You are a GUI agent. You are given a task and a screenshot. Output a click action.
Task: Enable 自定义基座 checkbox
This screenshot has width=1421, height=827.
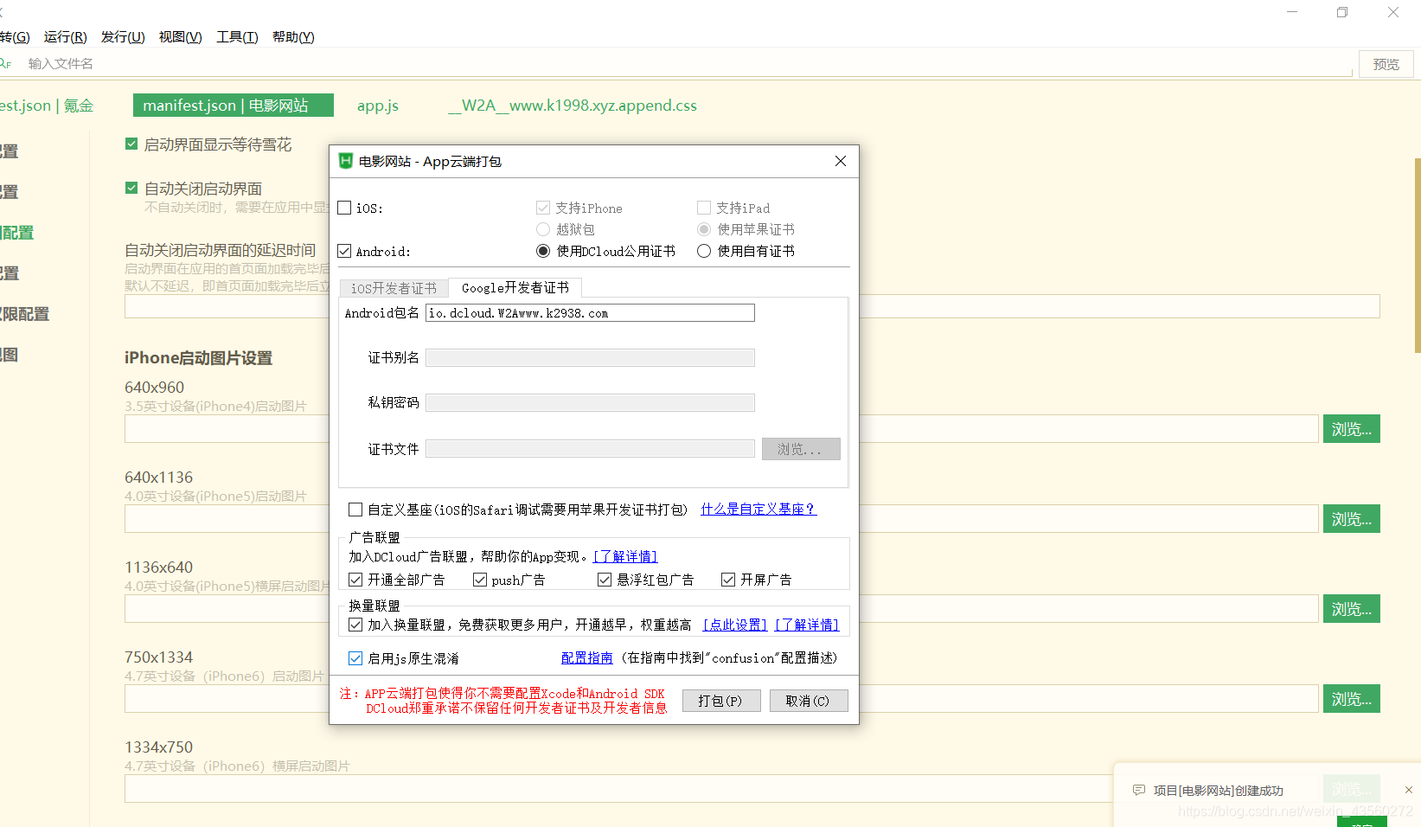355,510
